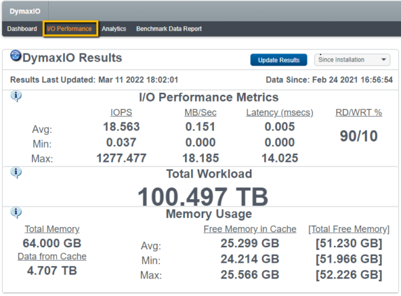Click the RD/WRT % link
401x296 pixels.
pos(358,112)
